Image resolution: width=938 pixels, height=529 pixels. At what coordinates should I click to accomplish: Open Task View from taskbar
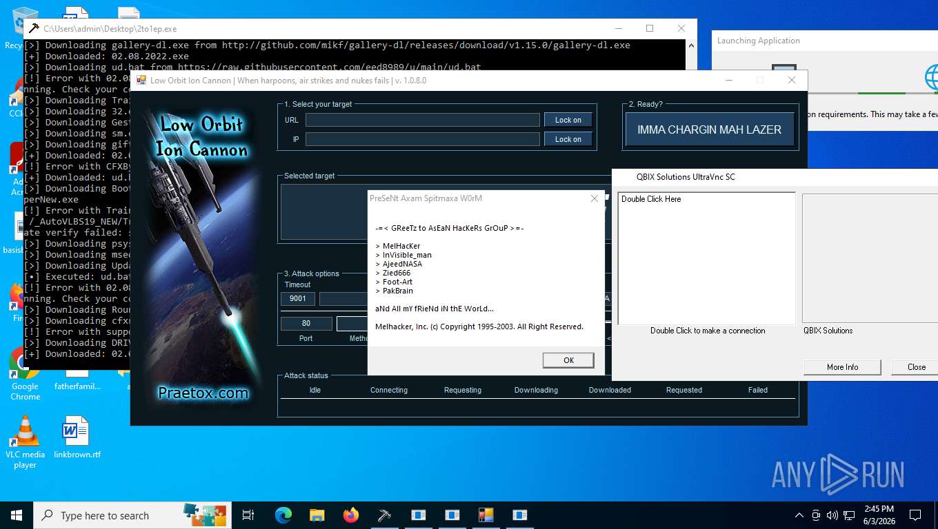[x=248, y=515]
